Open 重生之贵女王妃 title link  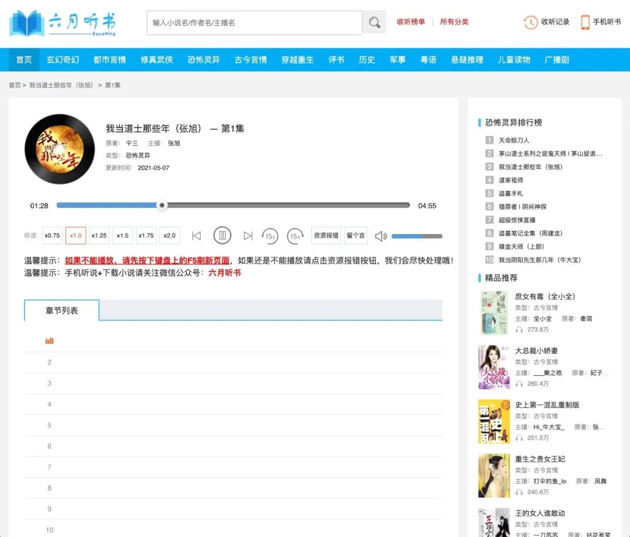pyautogui.click(x=540, y=459)
